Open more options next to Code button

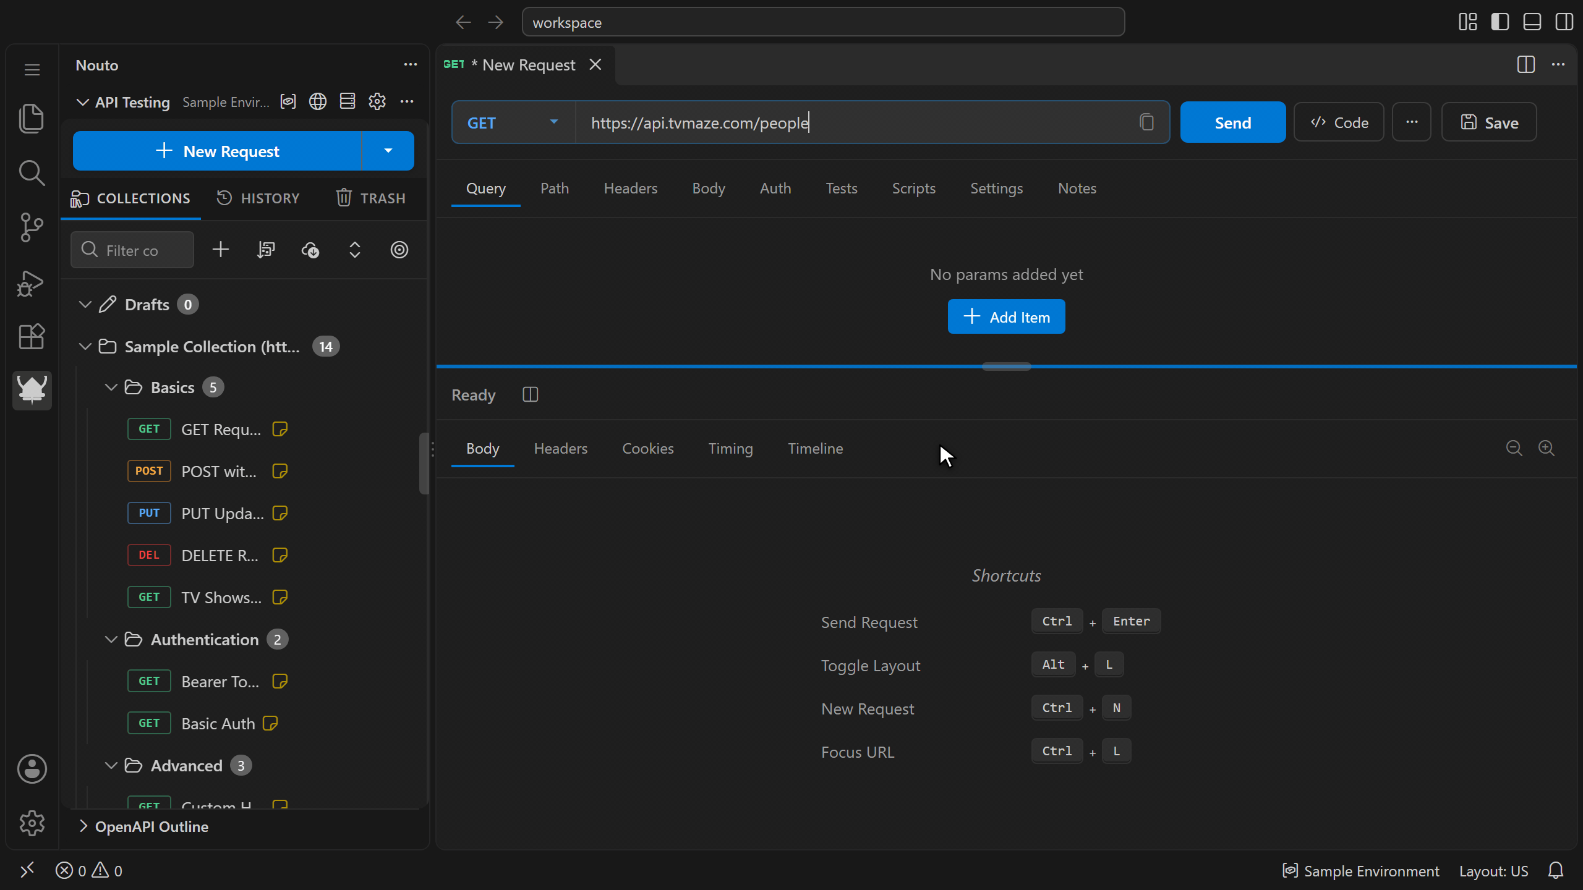pos(1412,122)
